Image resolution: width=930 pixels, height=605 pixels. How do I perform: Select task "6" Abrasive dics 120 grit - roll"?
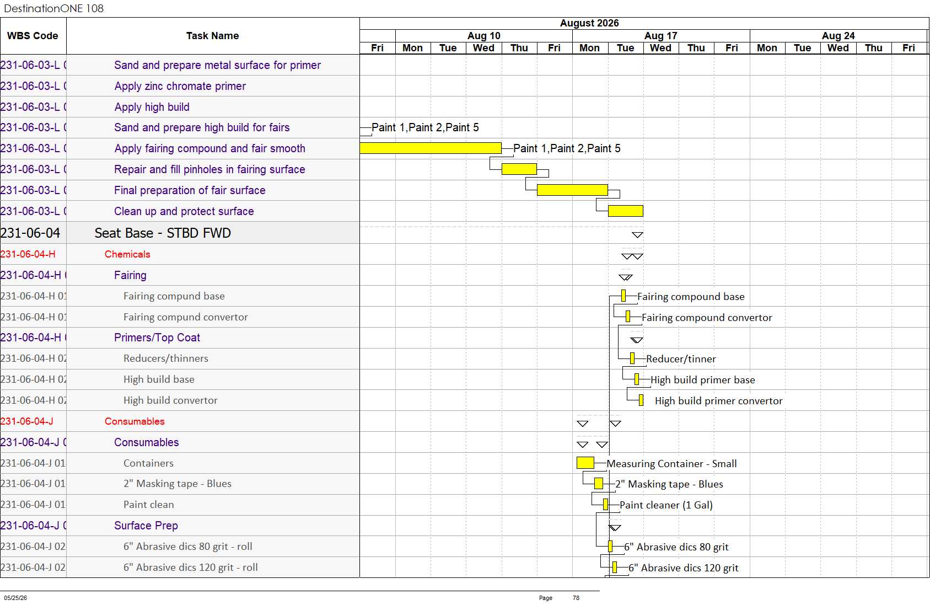point(191,567)
